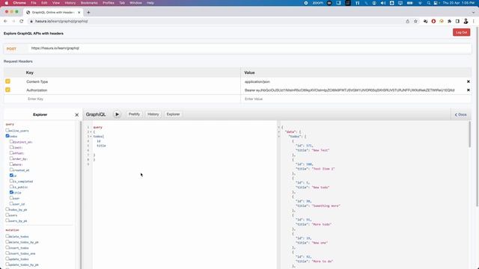This screenshot has width=479, height=269.
Task: Open a new browser tab
Action: pos(88,13)
